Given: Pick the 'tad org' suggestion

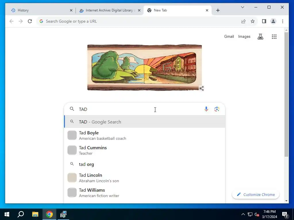Looking at the screenshot, I should (x=145, y=164).
